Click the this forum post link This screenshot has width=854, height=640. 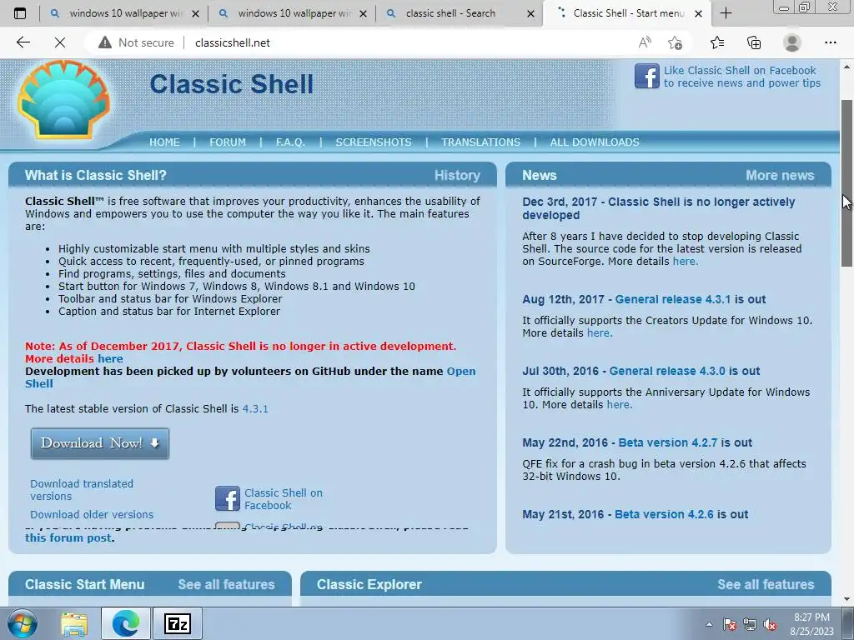point(68,537)
